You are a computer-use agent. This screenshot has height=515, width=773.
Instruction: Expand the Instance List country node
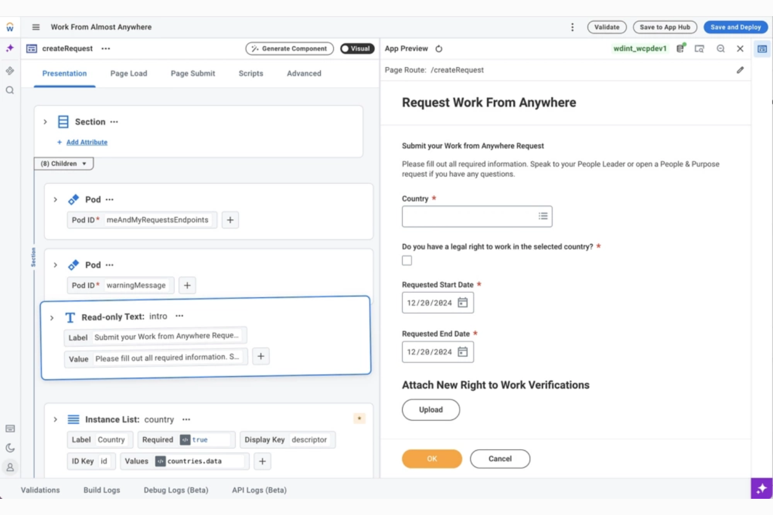point(55,419)
